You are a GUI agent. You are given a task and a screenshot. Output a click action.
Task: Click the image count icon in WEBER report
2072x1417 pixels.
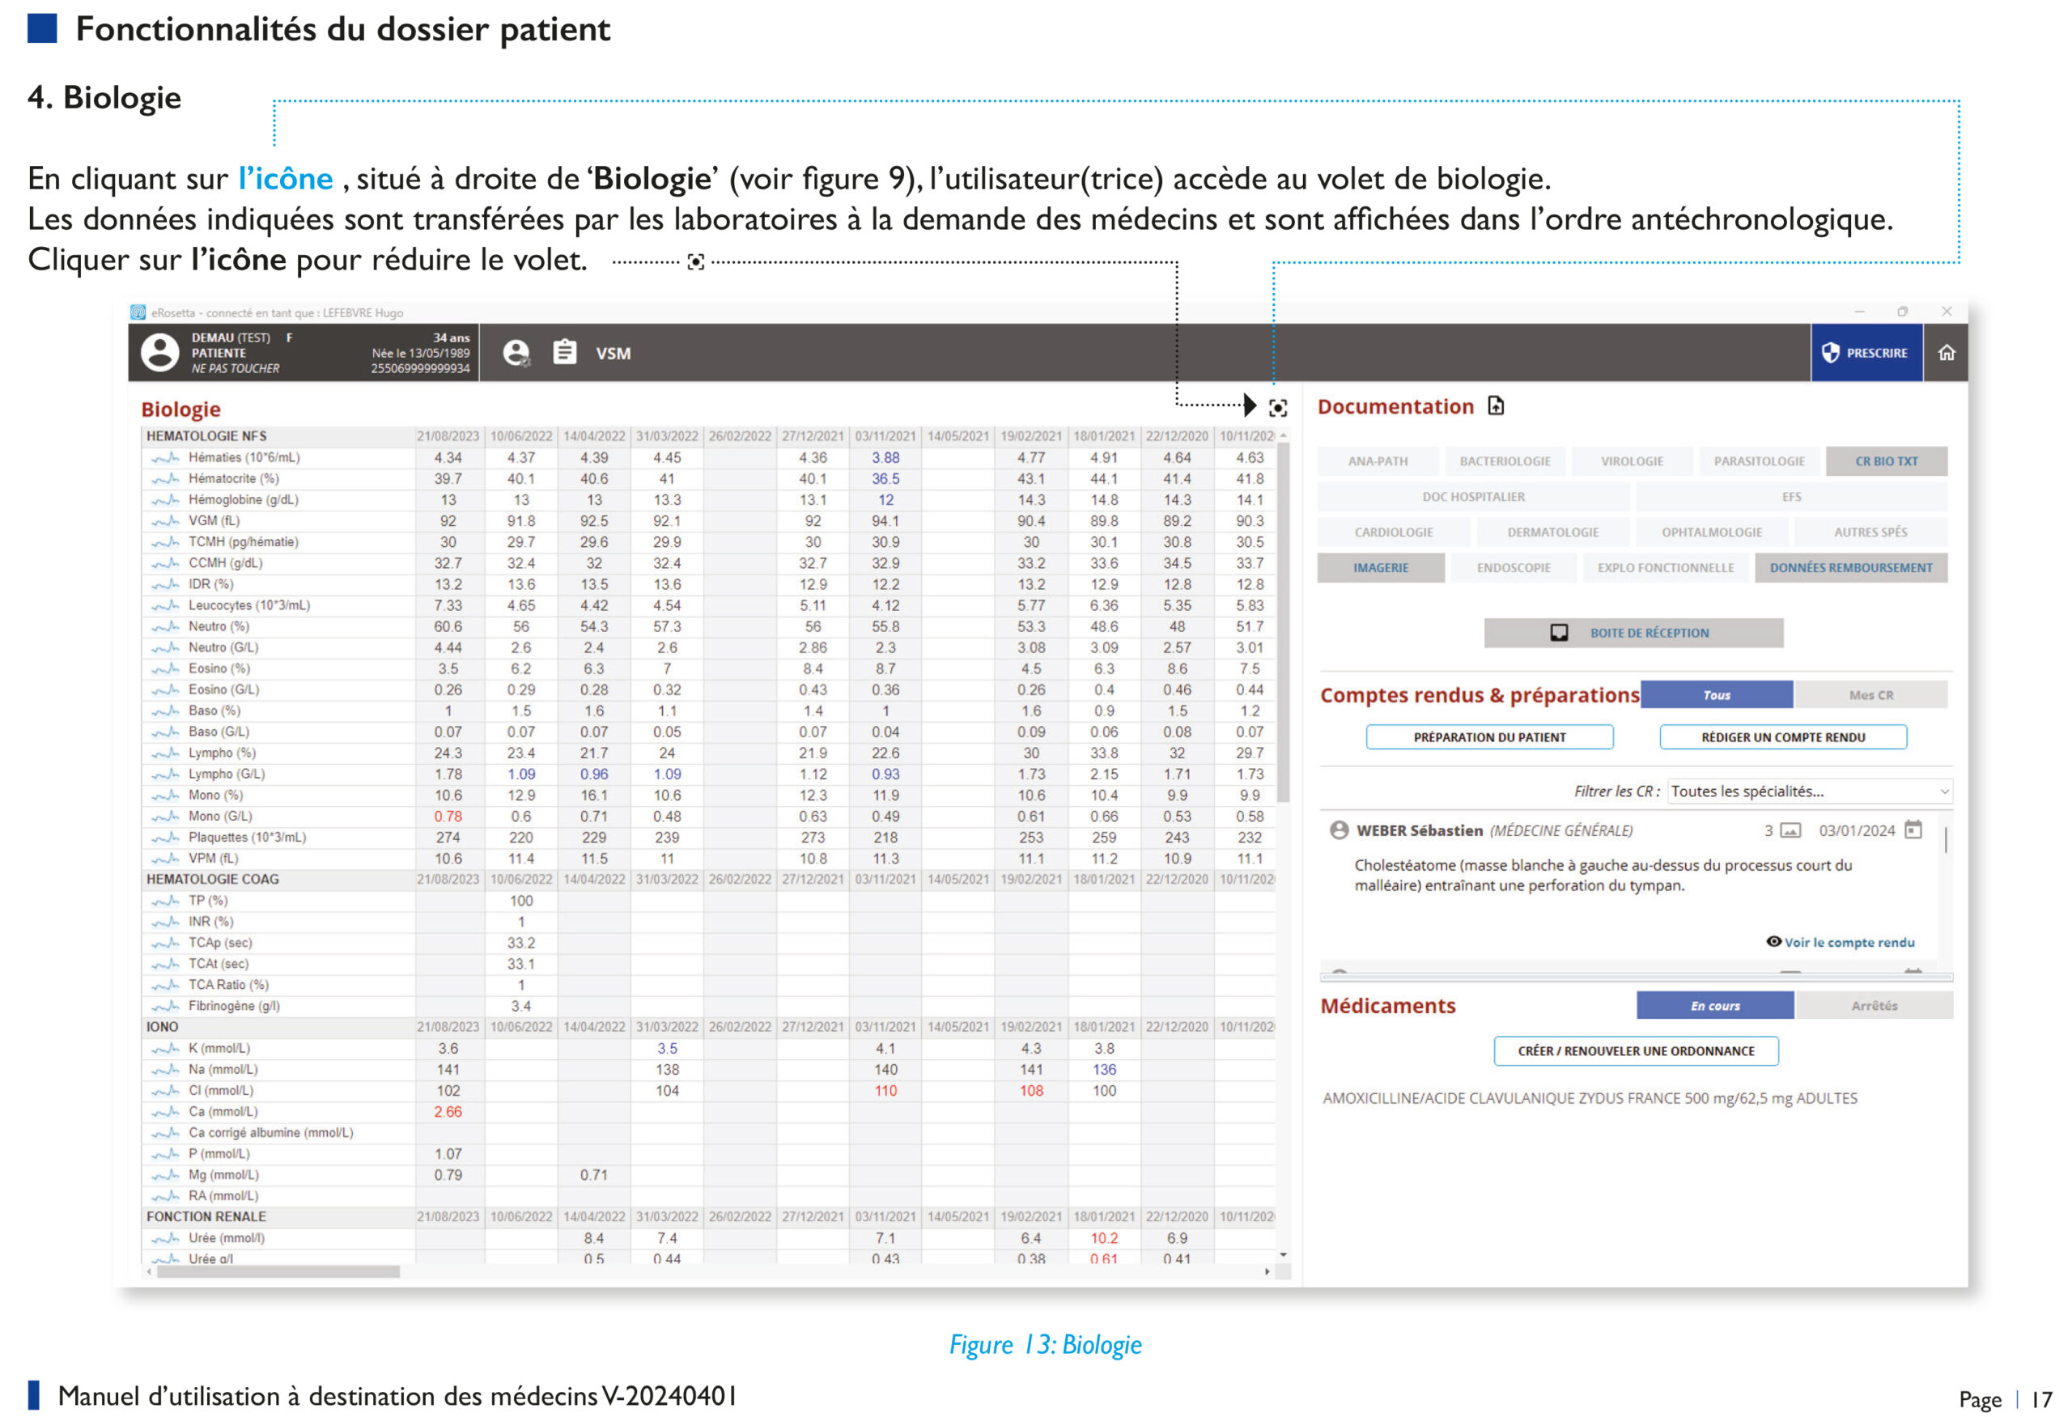(x=1790, y=830)
